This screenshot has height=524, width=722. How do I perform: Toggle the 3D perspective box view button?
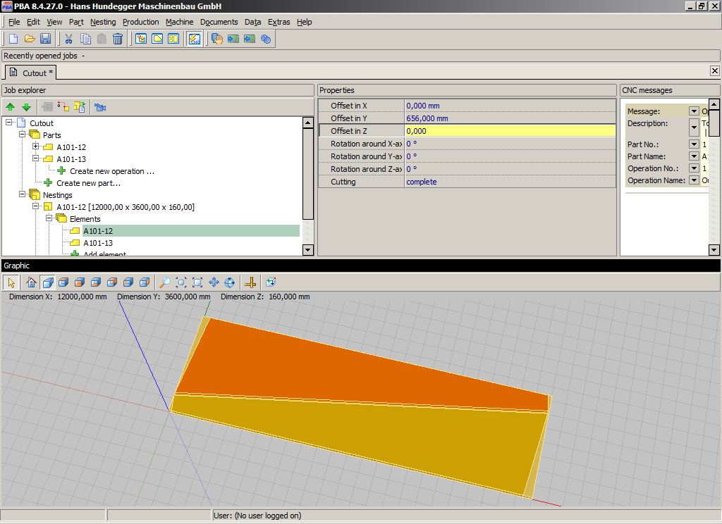point(47,282)
